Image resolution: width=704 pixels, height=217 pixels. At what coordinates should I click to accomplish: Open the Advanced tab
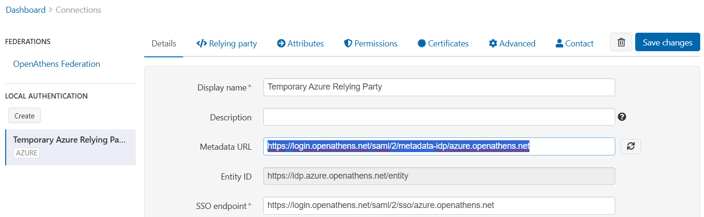[512, 44]
